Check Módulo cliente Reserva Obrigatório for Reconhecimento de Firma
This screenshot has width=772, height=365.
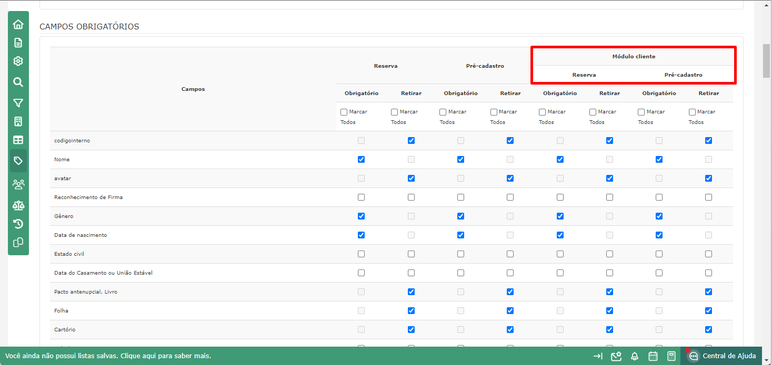pos(560,197)
